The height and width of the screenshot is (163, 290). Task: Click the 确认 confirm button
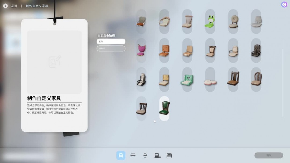(269, 155)
